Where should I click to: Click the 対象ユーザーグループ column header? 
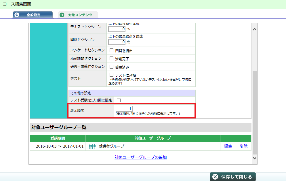click(153, 138)
